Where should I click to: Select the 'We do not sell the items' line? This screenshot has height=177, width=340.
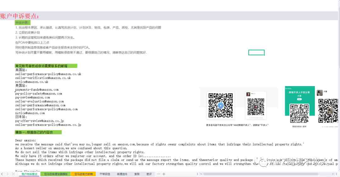pos(80,152)
